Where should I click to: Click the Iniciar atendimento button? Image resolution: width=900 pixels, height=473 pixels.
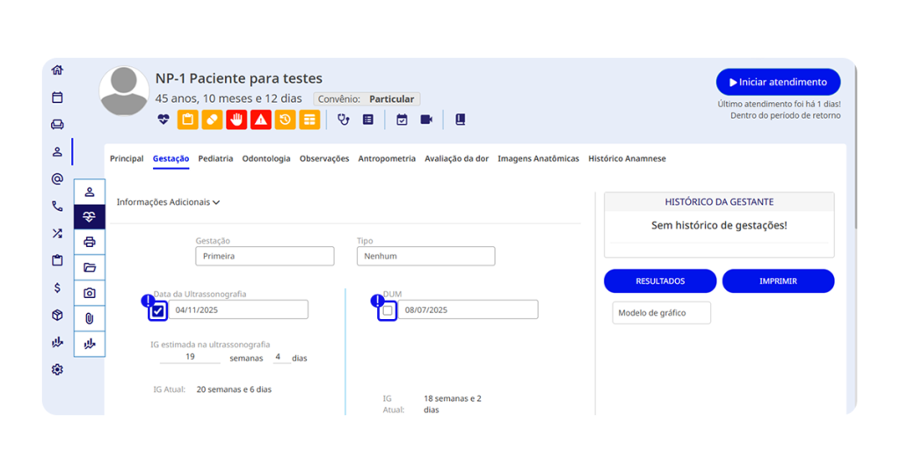point(778,82)
